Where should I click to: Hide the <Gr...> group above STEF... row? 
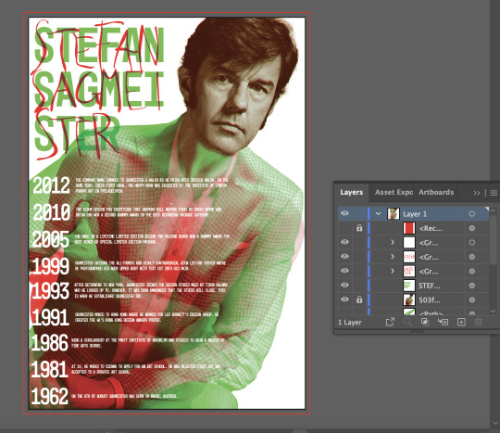pyautogui.click(x=344, y=271)
